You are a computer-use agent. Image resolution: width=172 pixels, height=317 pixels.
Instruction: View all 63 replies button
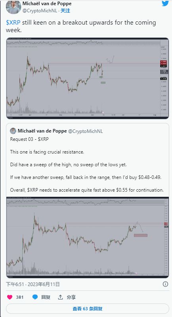88,309
